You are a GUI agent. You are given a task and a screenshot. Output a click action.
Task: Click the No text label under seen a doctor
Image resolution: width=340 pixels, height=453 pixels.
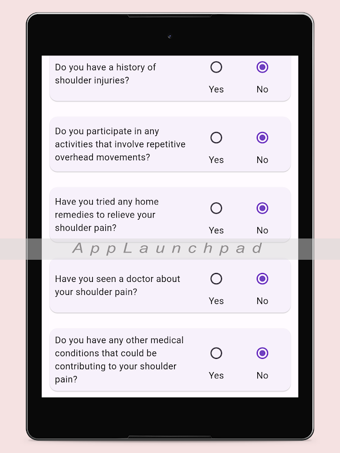coord(262,301)
